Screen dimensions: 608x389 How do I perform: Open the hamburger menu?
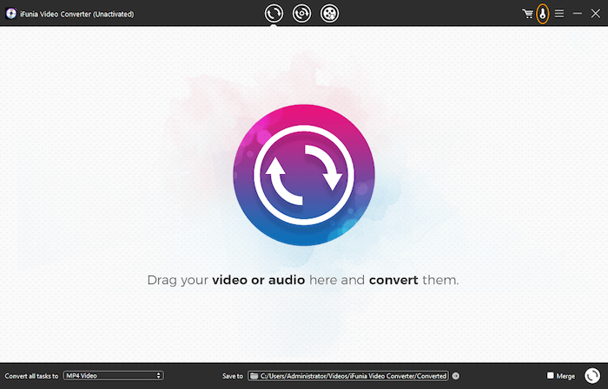(559, 14)
